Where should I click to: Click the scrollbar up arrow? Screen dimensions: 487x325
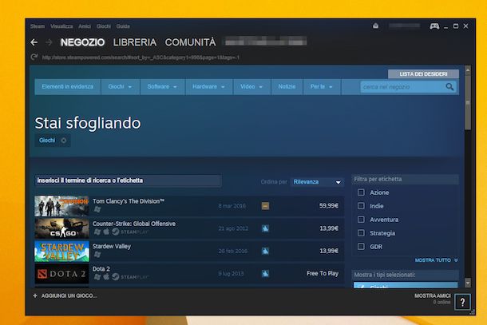click(468, 70)
